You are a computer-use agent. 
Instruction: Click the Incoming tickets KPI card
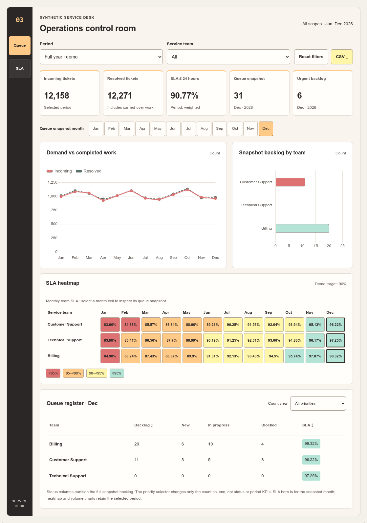[x=70, y=93]
